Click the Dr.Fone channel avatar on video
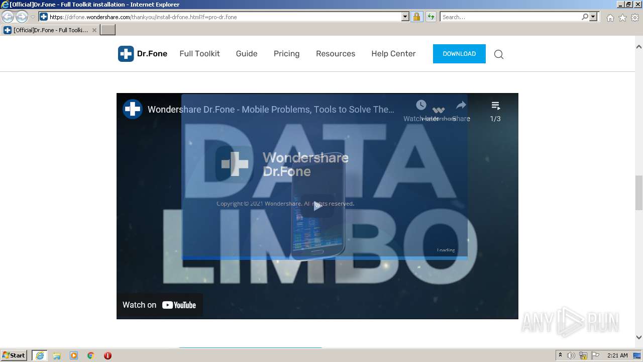The height and width of the screenshot is (362, 643). point(133,109)
